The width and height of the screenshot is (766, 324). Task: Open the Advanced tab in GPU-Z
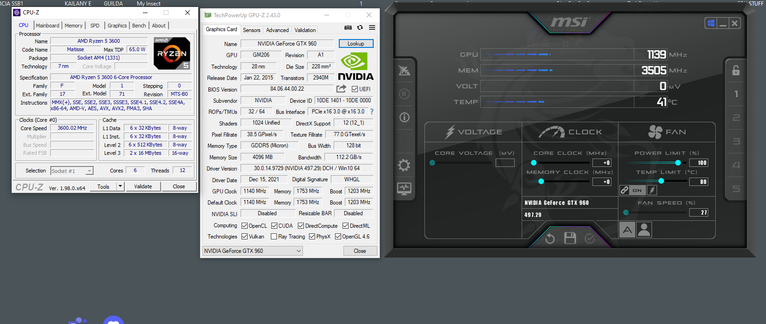pyautogui.click(x=277, y=30)
